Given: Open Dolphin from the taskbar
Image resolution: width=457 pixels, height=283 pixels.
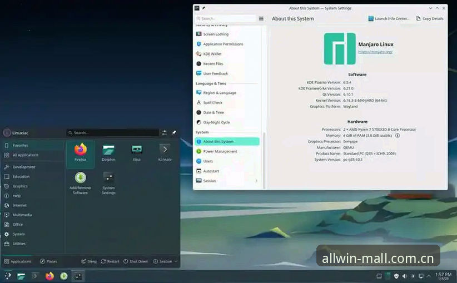Looking at the screenshot, I should (21, 276).
